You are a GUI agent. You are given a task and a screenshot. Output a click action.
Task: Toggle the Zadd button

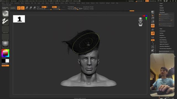tap(54, 7)
